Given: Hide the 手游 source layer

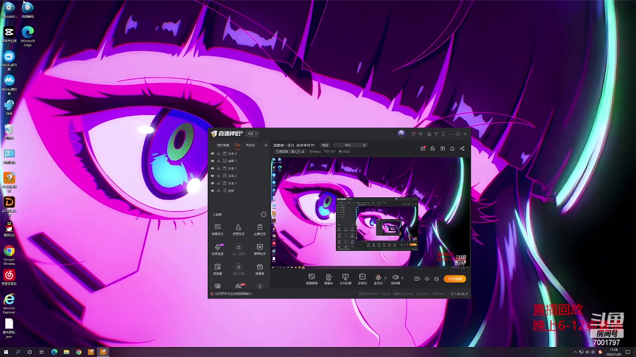Looking at the screenshot, I should [x=213, y=191].
